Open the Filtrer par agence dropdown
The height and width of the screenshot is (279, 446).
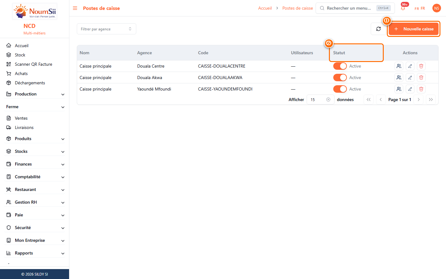[x=107, y=29]
